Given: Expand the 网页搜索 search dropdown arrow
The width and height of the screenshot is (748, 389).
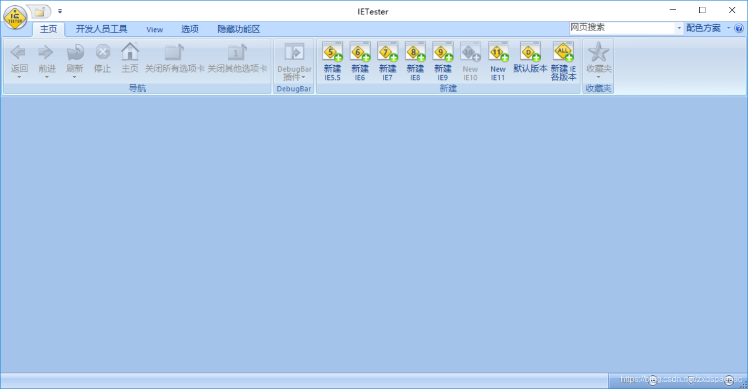Looking at the screenshot, I should (x=679, y=28).
